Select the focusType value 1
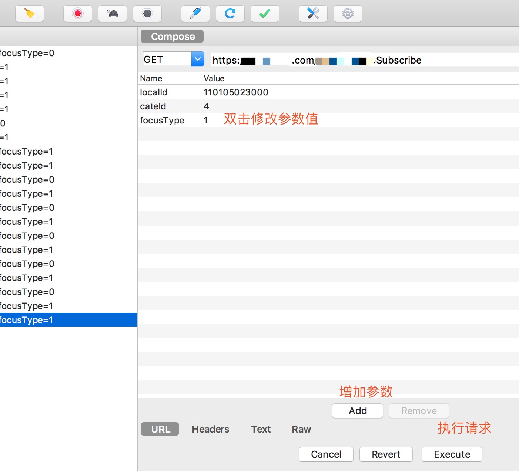519x471 pixels. point(205,120)
